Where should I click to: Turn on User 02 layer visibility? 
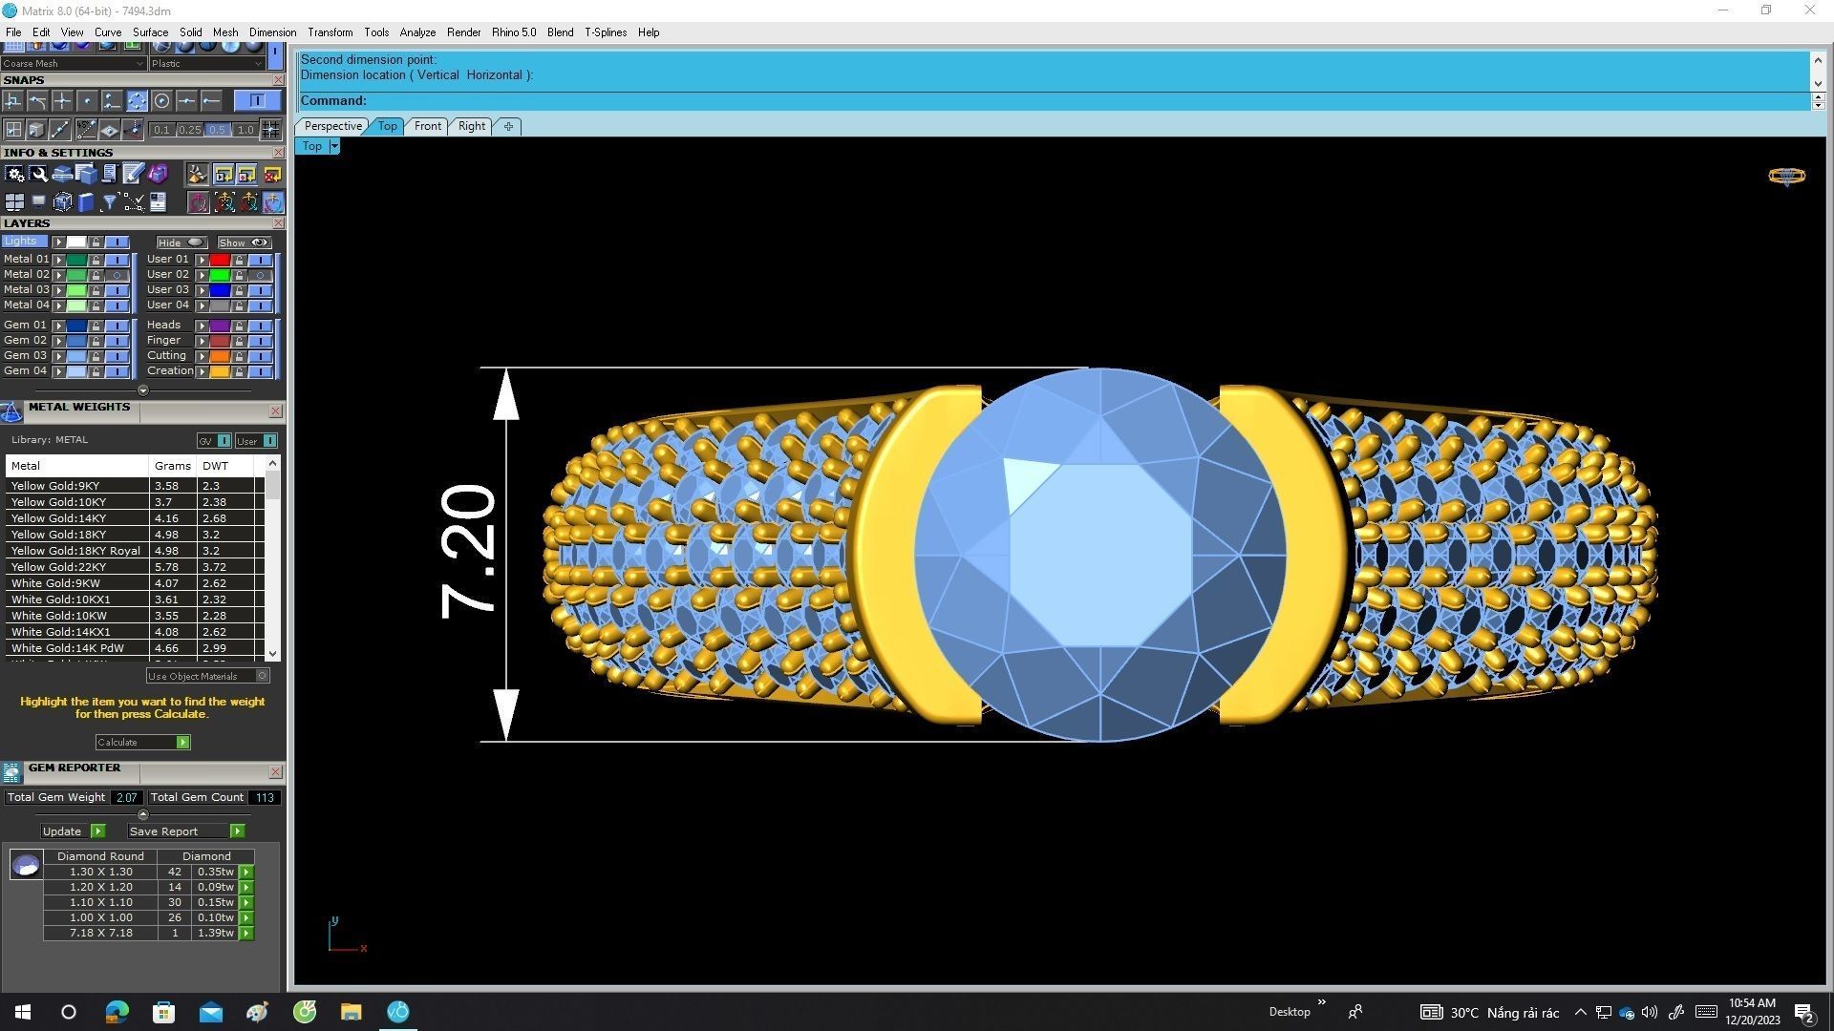[x=260, y=275]
